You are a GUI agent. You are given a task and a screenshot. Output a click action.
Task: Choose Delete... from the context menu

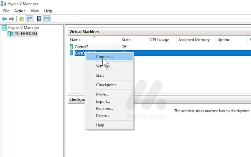coord(103,116)
